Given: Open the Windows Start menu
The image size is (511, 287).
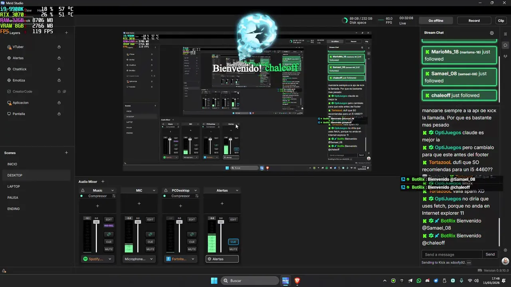Looking at the screenshot, I should click(214, 281).
